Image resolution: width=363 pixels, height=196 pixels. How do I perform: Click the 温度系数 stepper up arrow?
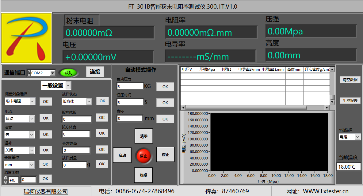pos(5,178)
